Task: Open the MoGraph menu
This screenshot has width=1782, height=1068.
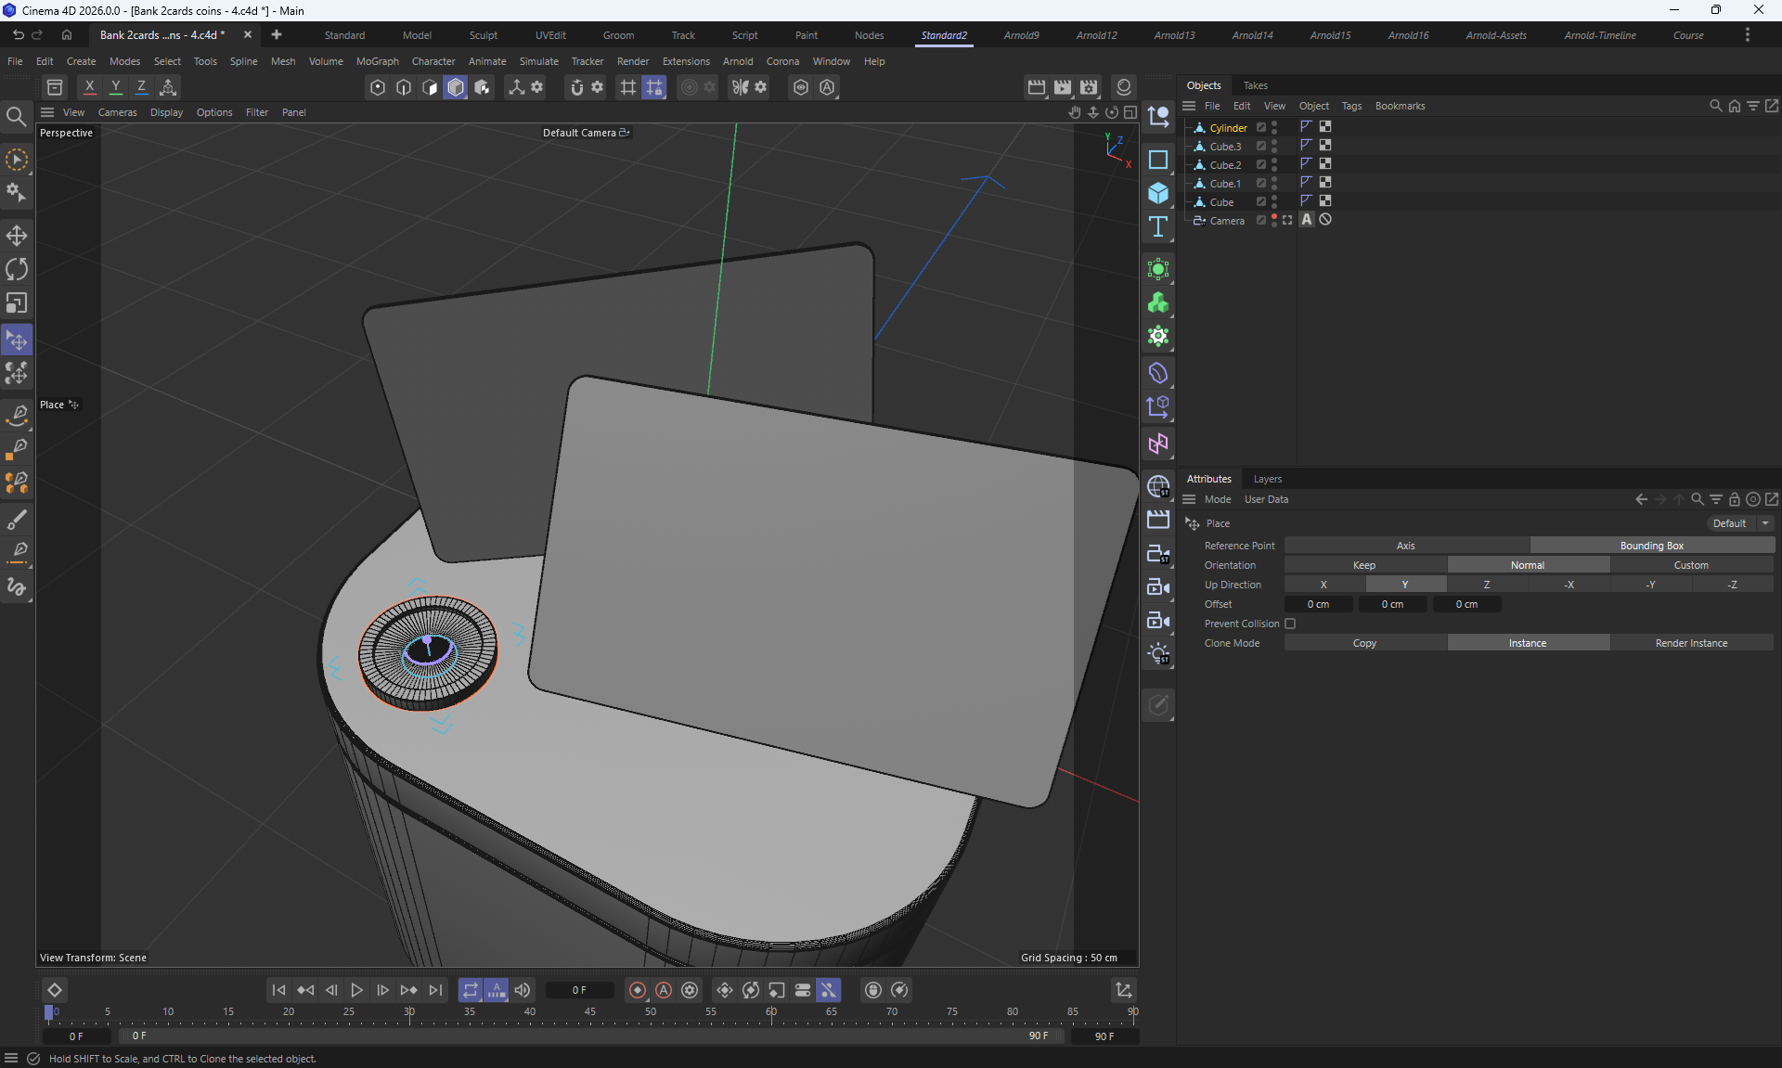Action: click(377, 61)
